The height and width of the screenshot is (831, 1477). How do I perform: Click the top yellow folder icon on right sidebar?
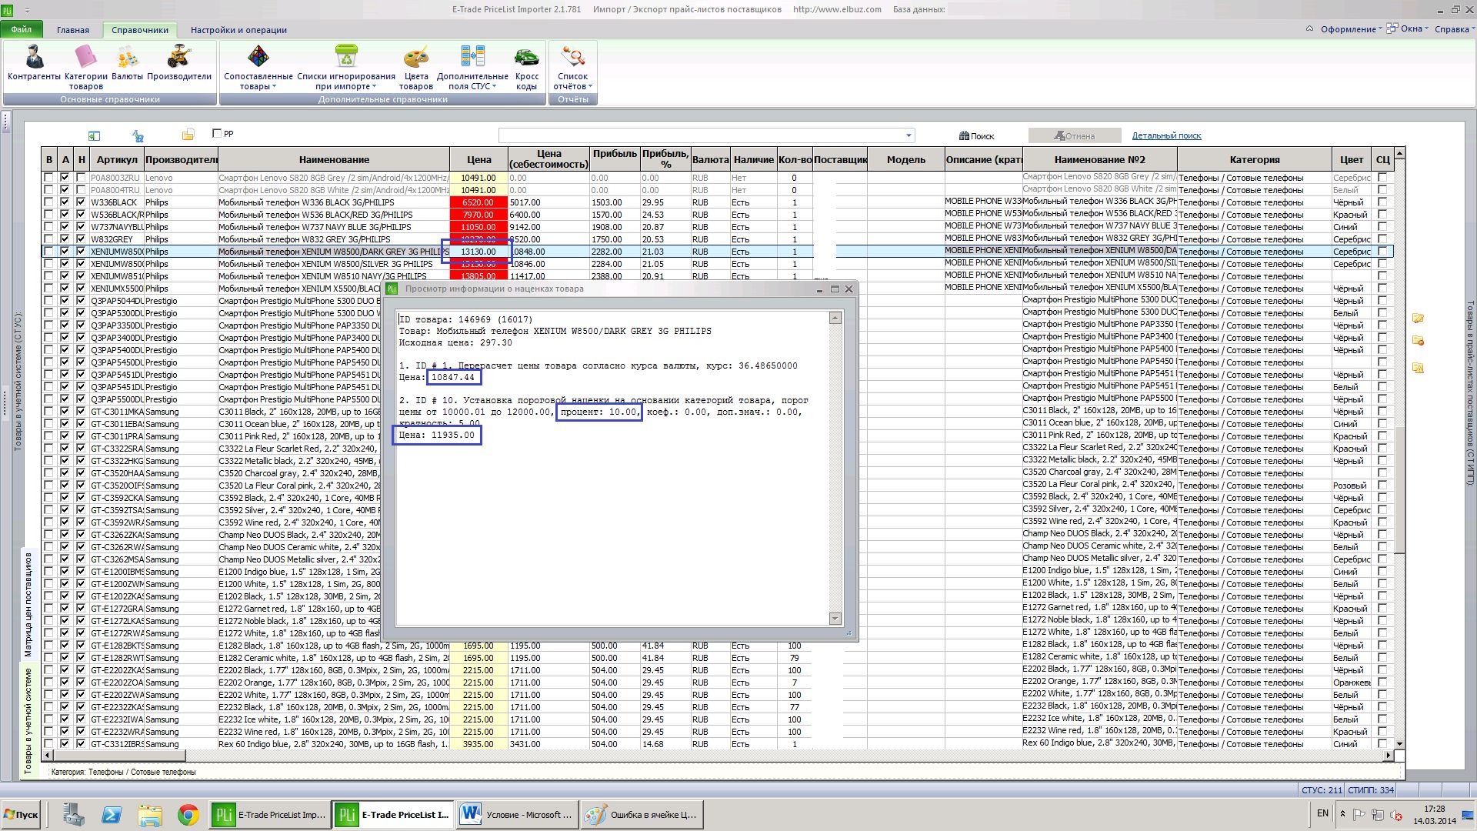pos(1418,318)
